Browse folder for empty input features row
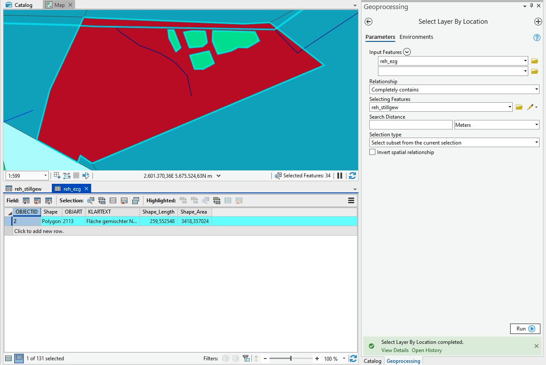 coord(534,71)
